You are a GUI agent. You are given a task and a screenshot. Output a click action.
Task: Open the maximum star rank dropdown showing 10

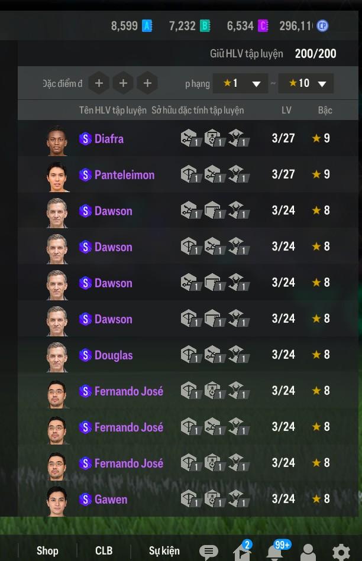pyautogui.click(x=306, y=83)
